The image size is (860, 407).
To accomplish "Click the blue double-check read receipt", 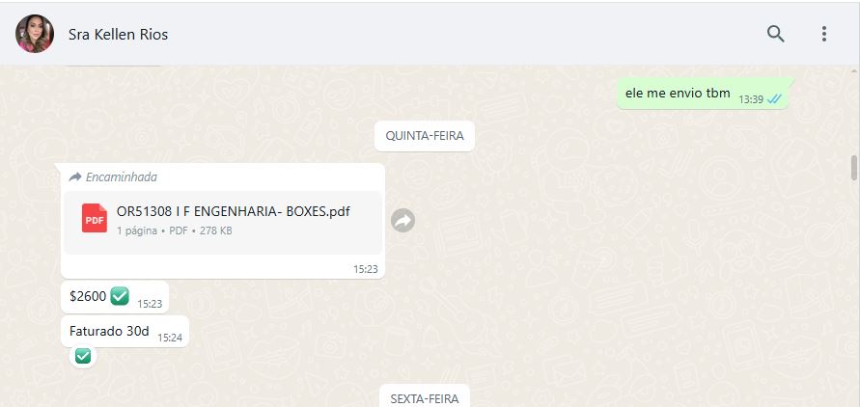I will tap(774, 99).
